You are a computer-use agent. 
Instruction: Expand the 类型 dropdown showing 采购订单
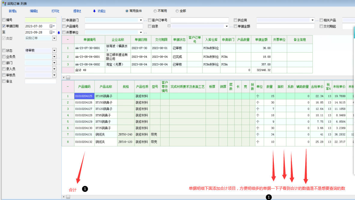[x=54, y=38]
